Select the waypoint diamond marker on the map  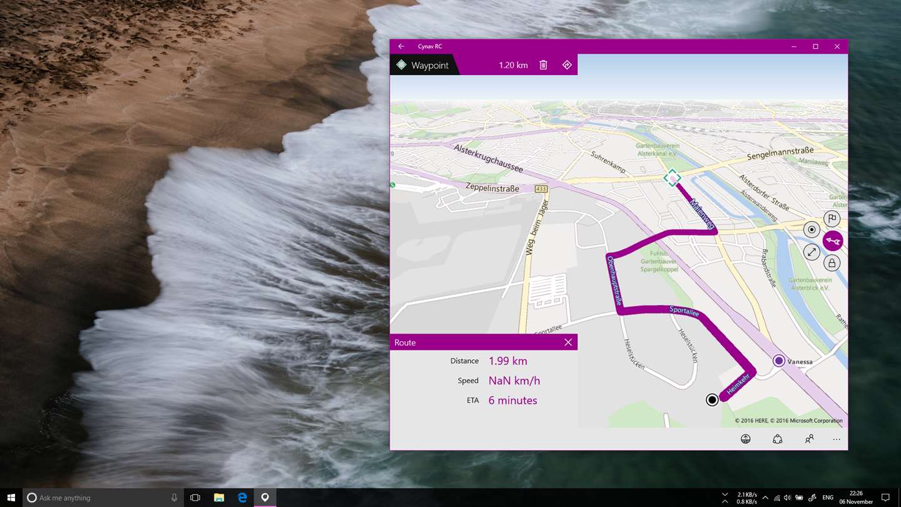point(672,178)
